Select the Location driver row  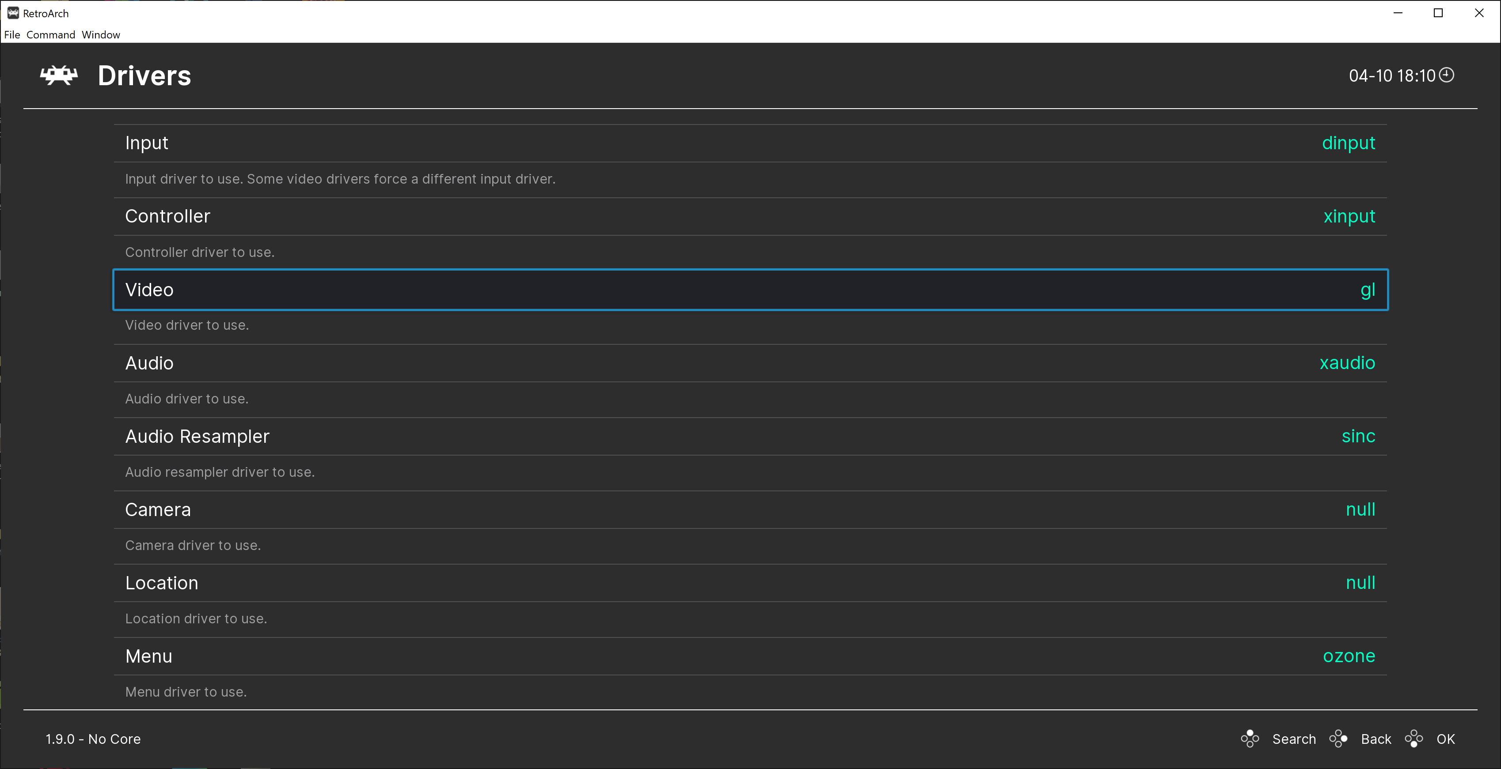750,583
